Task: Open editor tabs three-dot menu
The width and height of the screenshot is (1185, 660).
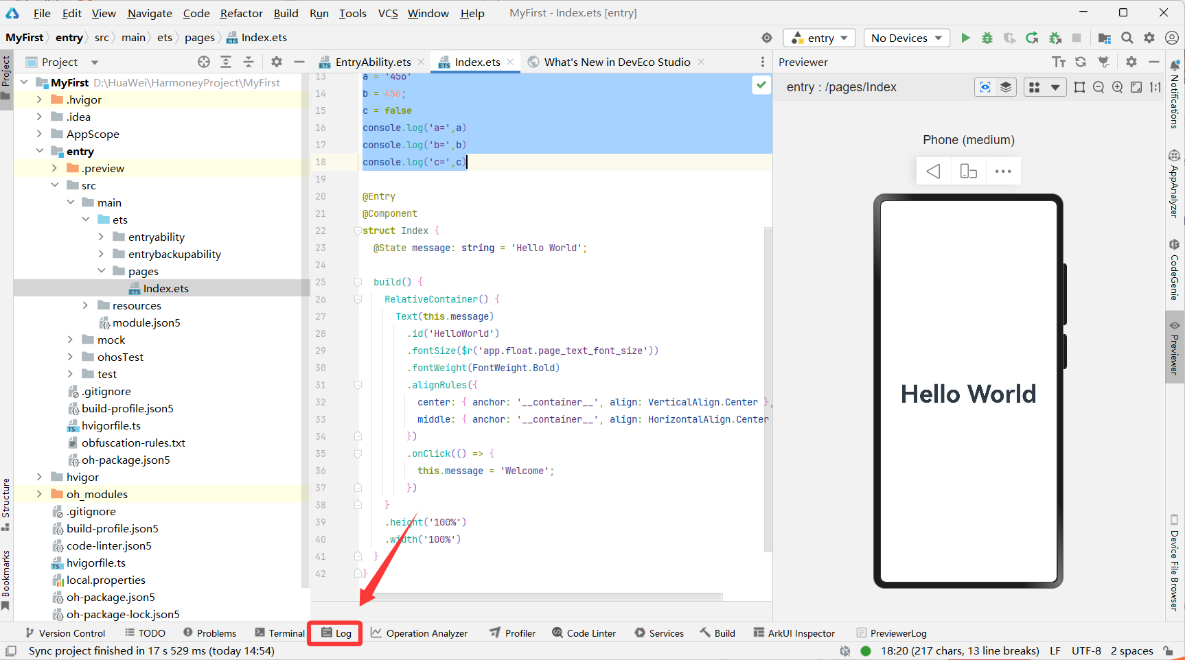Action: (763, 62)
